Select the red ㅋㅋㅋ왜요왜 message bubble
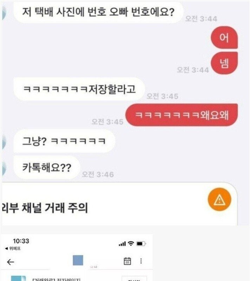Image resolution: width=250 pixels, height=281 pixels. pos(182,115)
